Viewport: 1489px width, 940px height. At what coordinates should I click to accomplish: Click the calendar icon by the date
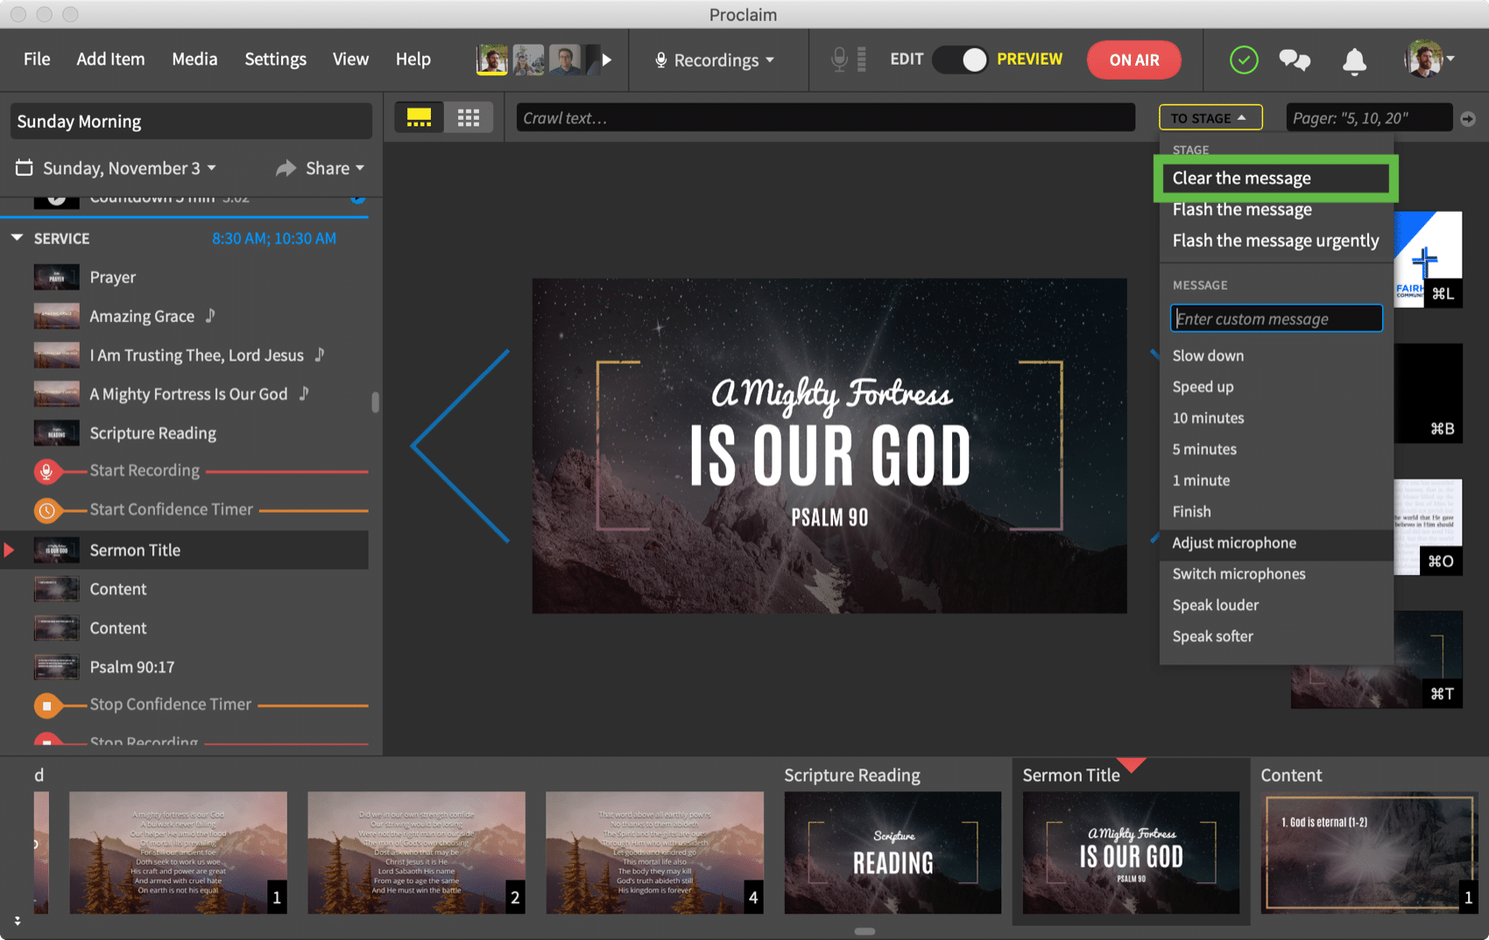(25, 167)
